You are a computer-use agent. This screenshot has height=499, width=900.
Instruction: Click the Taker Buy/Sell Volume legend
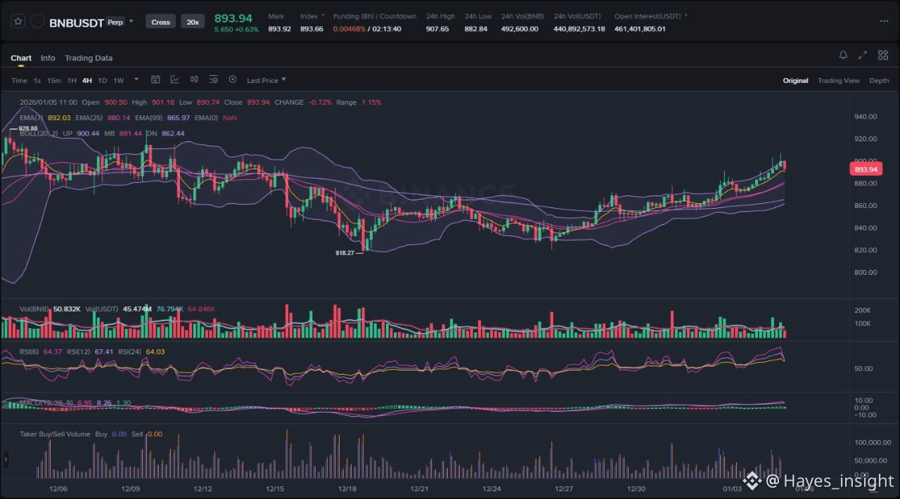[55, 434]
